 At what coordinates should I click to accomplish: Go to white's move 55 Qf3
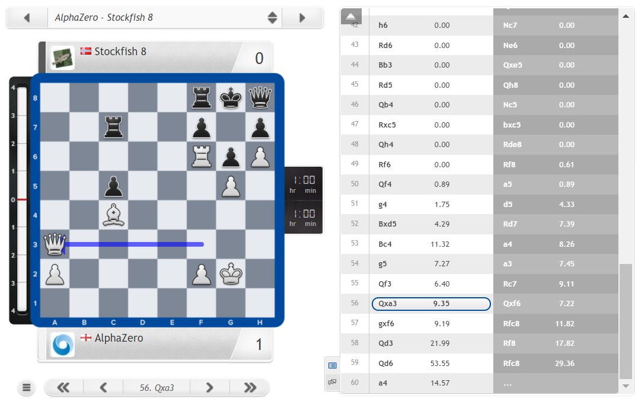(x=431, y=284)
